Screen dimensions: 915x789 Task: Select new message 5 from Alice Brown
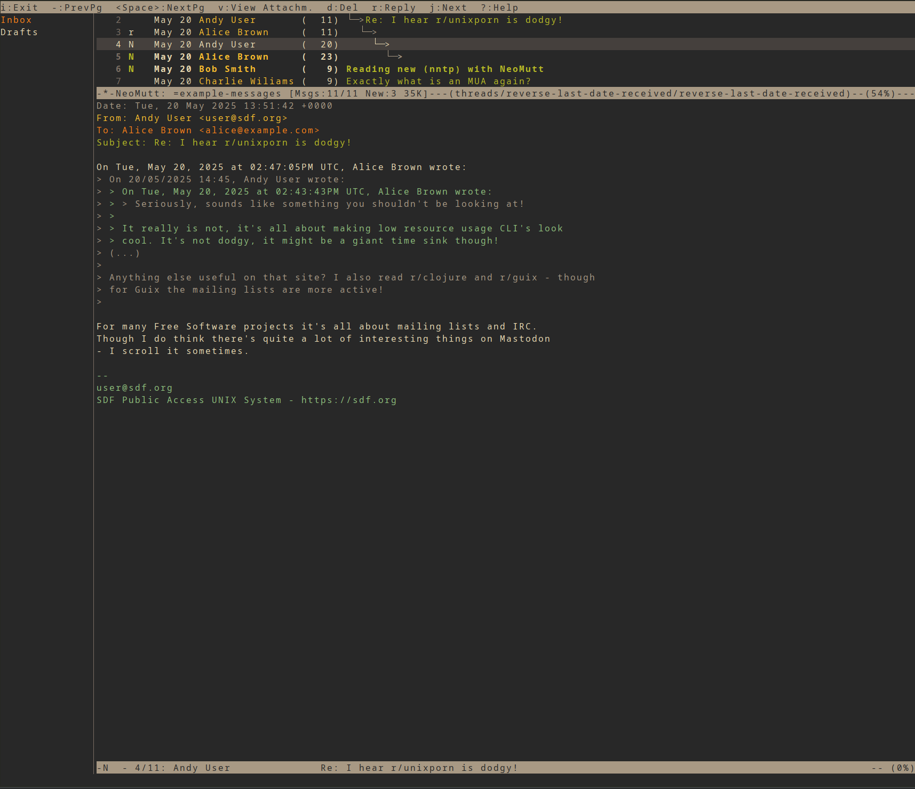(506, 57)
